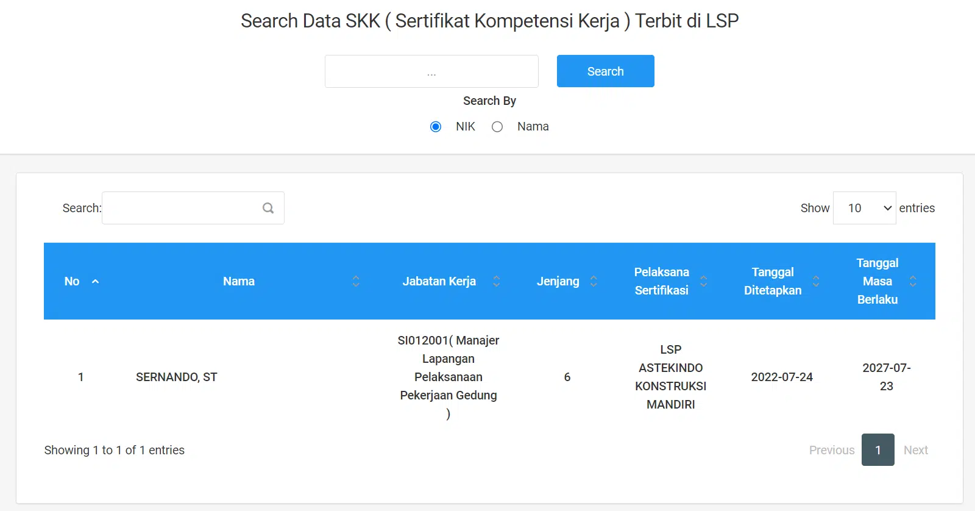Click the Jenjang header label
This screenshot has height=511, width=975.
(558, 281)
